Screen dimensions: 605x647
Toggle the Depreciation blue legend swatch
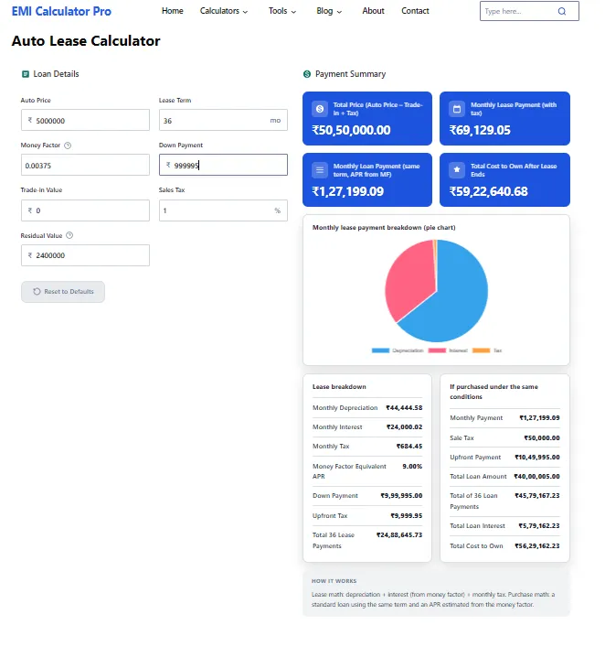[x=380, y=350]
